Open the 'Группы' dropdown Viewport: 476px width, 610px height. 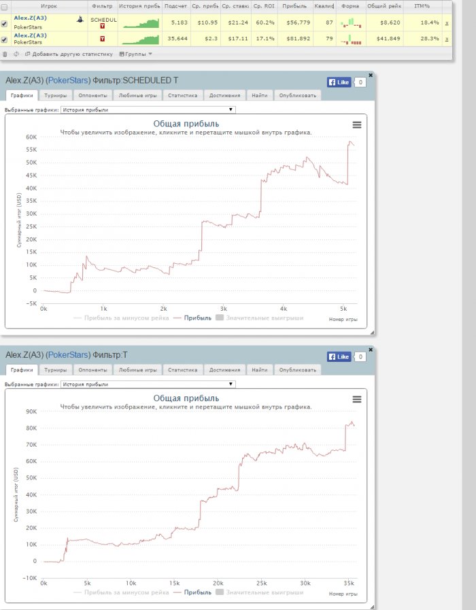[x=136, y=54]
